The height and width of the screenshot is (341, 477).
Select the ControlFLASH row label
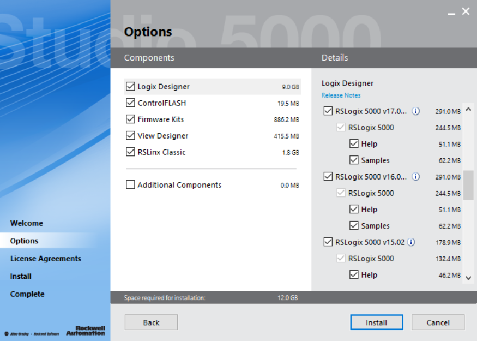point(162,103)
